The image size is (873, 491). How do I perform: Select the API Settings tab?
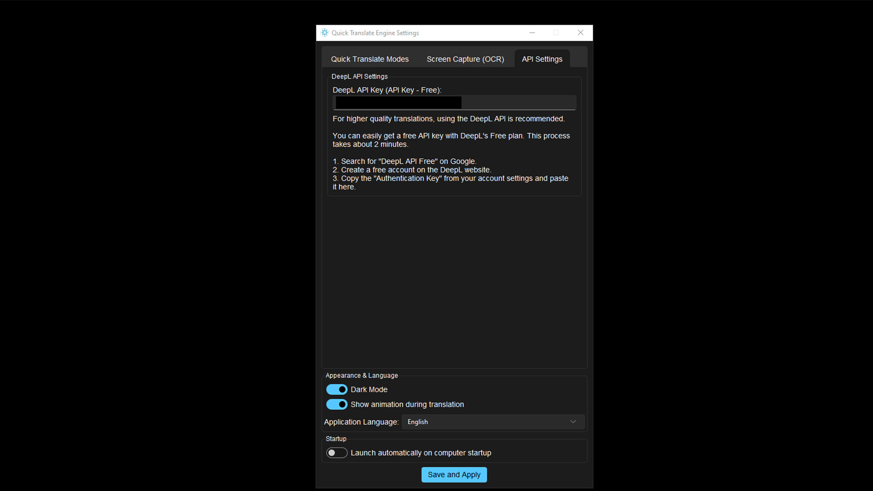click(x=542, y=59)
